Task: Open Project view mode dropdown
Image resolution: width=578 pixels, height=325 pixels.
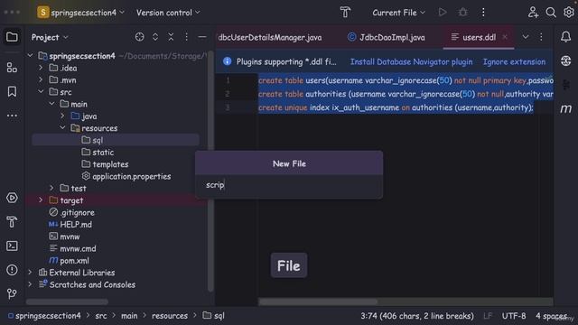Action: [x=50, y=37]
